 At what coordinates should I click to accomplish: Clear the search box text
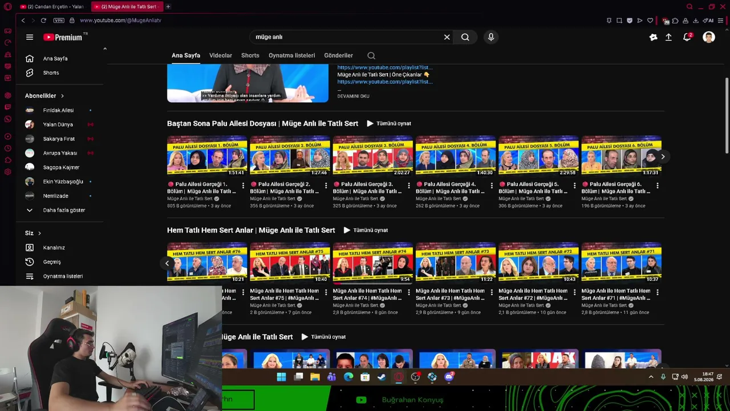click(447, 37)
